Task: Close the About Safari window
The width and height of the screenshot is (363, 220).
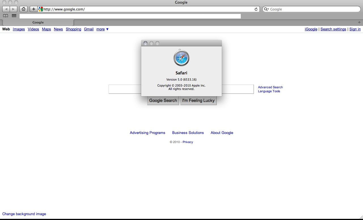Action: pyautogui.click(x=145, y=43)
